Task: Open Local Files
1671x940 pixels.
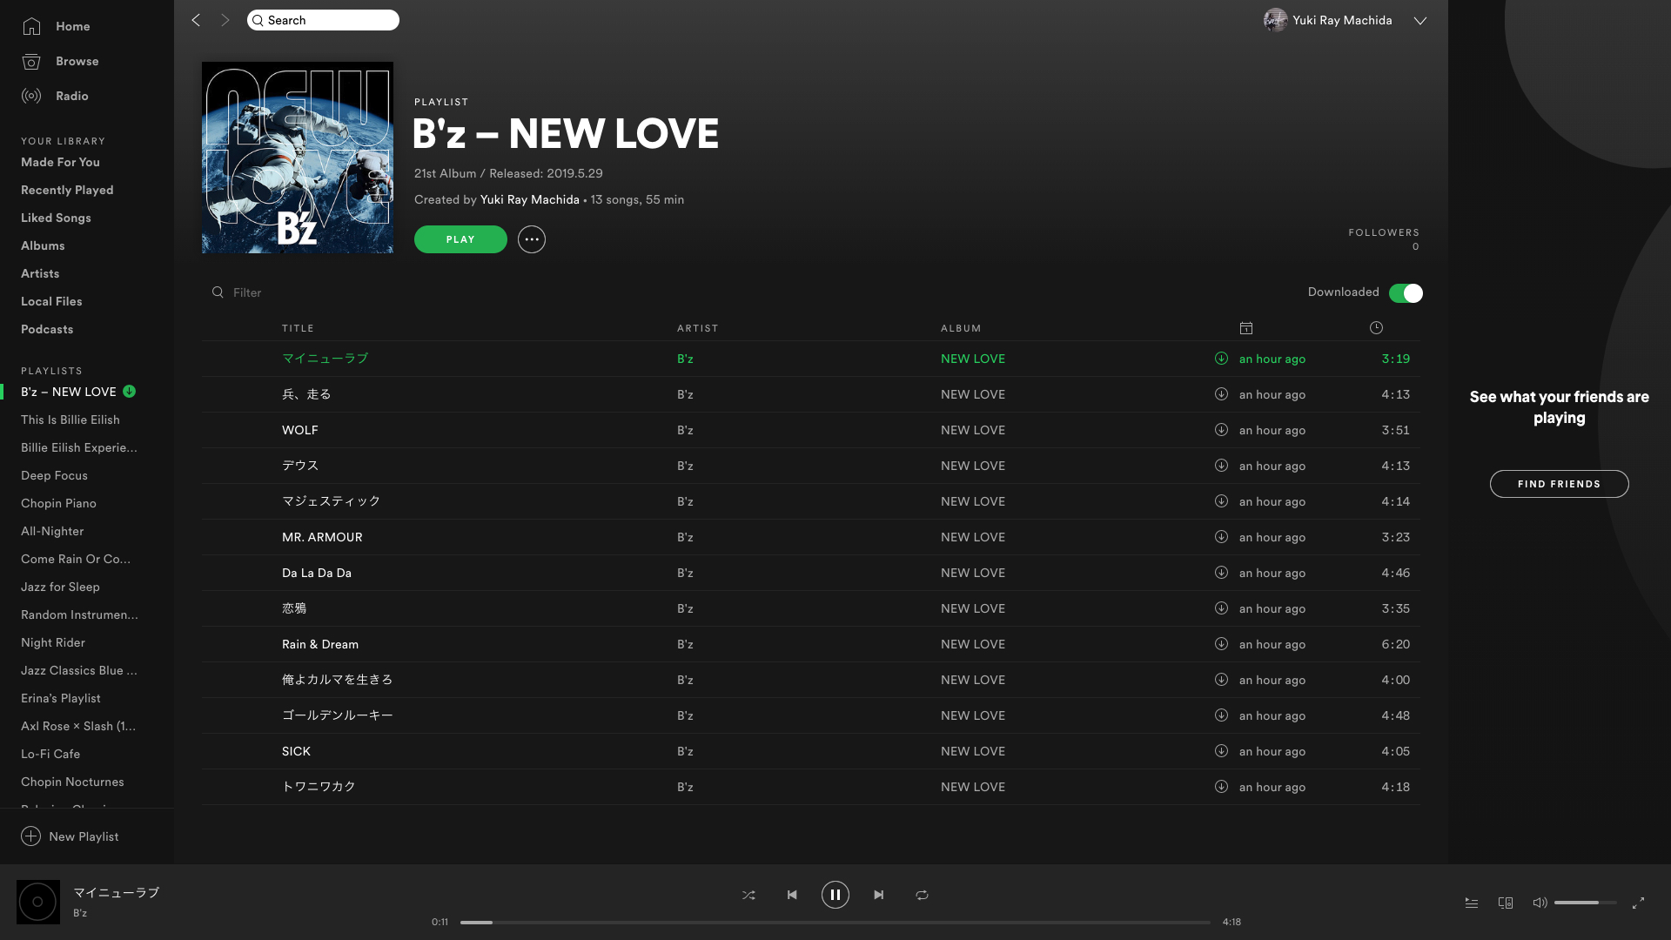Action: click(51, 301)
